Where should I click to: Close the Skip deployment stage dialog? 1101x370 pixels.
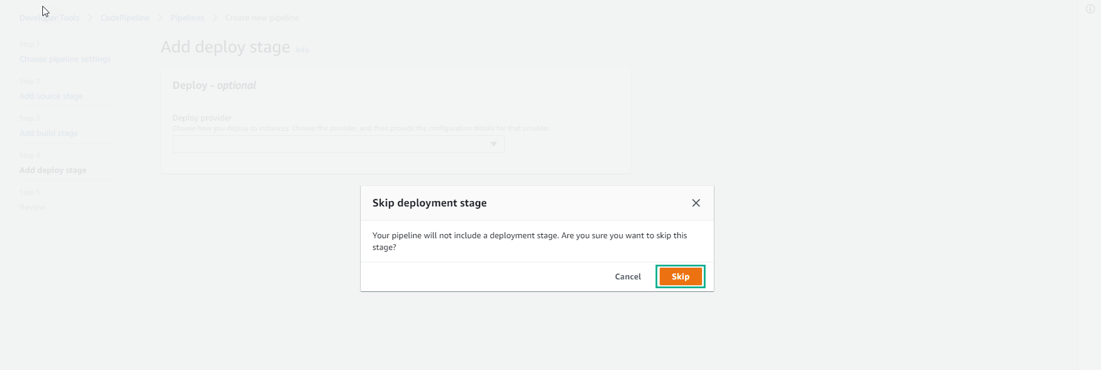pyautogui.click(x=696, y=203)
